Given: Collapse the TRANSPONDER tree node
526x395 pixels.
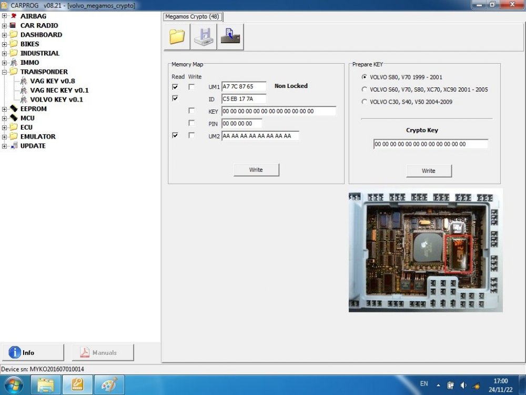Looking at the screenshot, I should pyautogui.click(x=4, y=72).
